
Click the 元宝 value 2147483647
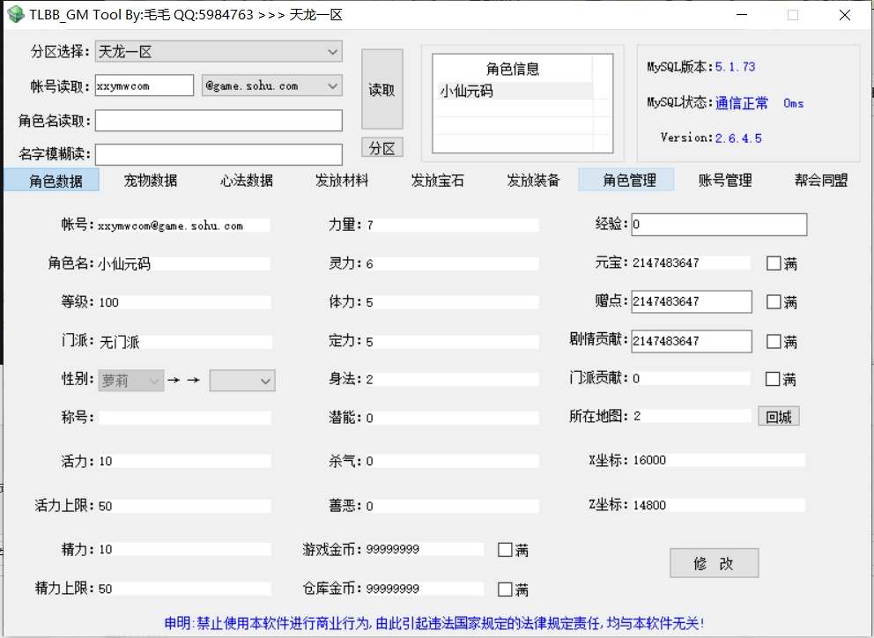pos(691,263)
